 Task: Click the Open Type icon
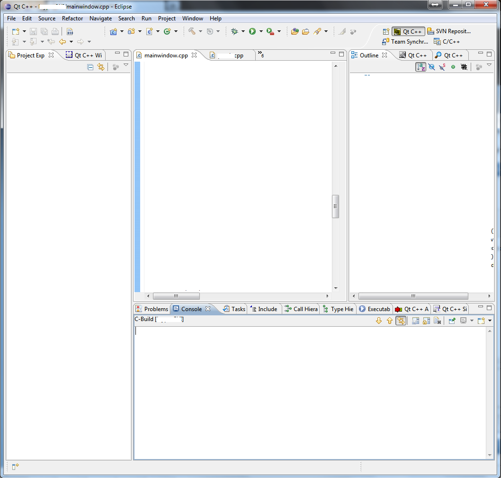click(295, 31)
